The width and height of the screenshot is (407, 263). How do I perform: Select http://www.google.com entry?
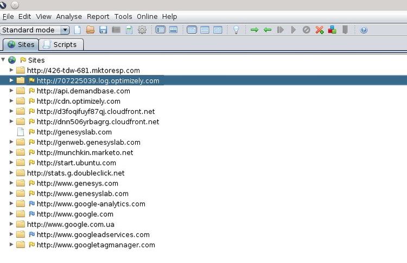coord(75,214)
